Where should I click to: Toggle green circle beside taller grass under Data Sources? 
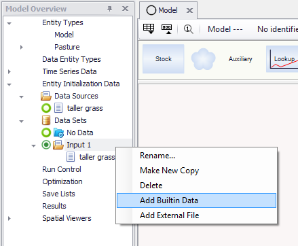click(x=46, y=108)
